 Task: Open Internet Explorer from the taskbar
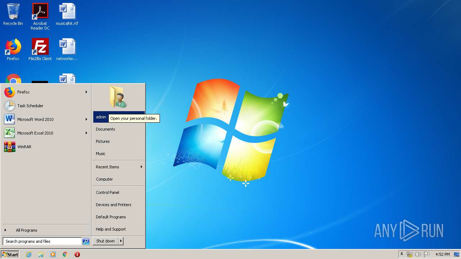click(x=28, y=254)
